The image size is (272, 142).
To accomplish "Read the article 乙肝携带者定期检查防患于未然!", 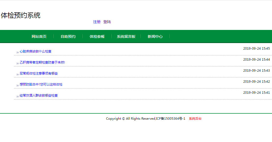I will click(42, 62).
